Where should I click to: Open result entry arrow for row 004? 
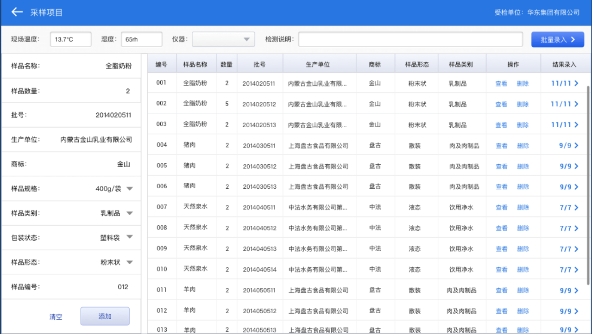576,146
